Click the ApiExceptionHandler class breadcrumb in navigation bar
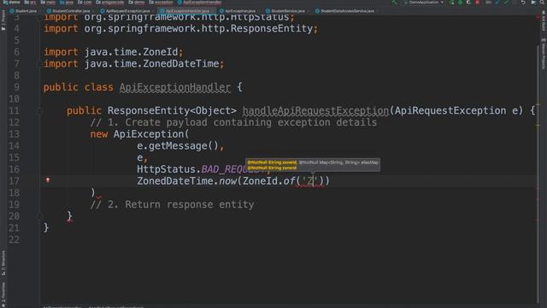 pos(199,2)
